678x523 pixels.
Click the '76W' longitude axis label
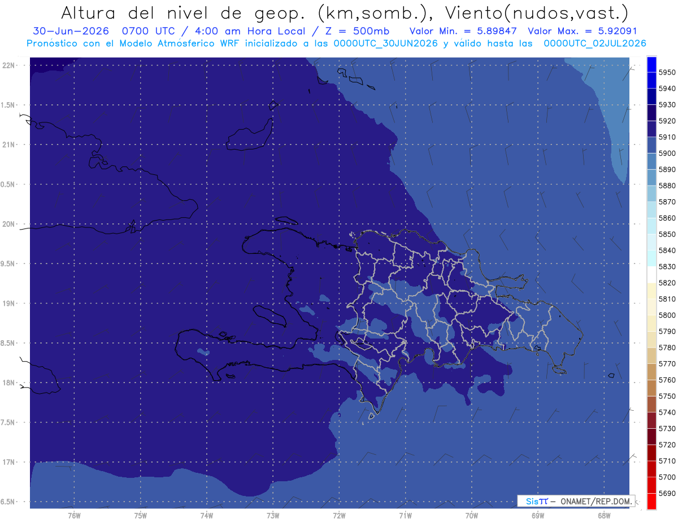pyautogui.click(x=74, y=515)
